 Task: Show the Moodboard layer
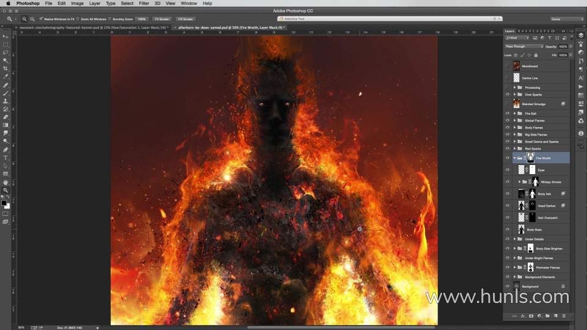[x=508, y=66]
